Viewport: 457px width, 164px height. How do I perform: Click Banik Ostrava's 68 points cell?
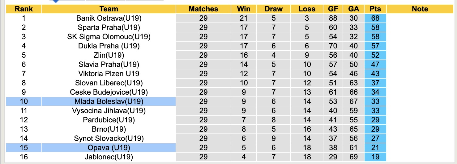pyautogui.click(x=375, y=18)
